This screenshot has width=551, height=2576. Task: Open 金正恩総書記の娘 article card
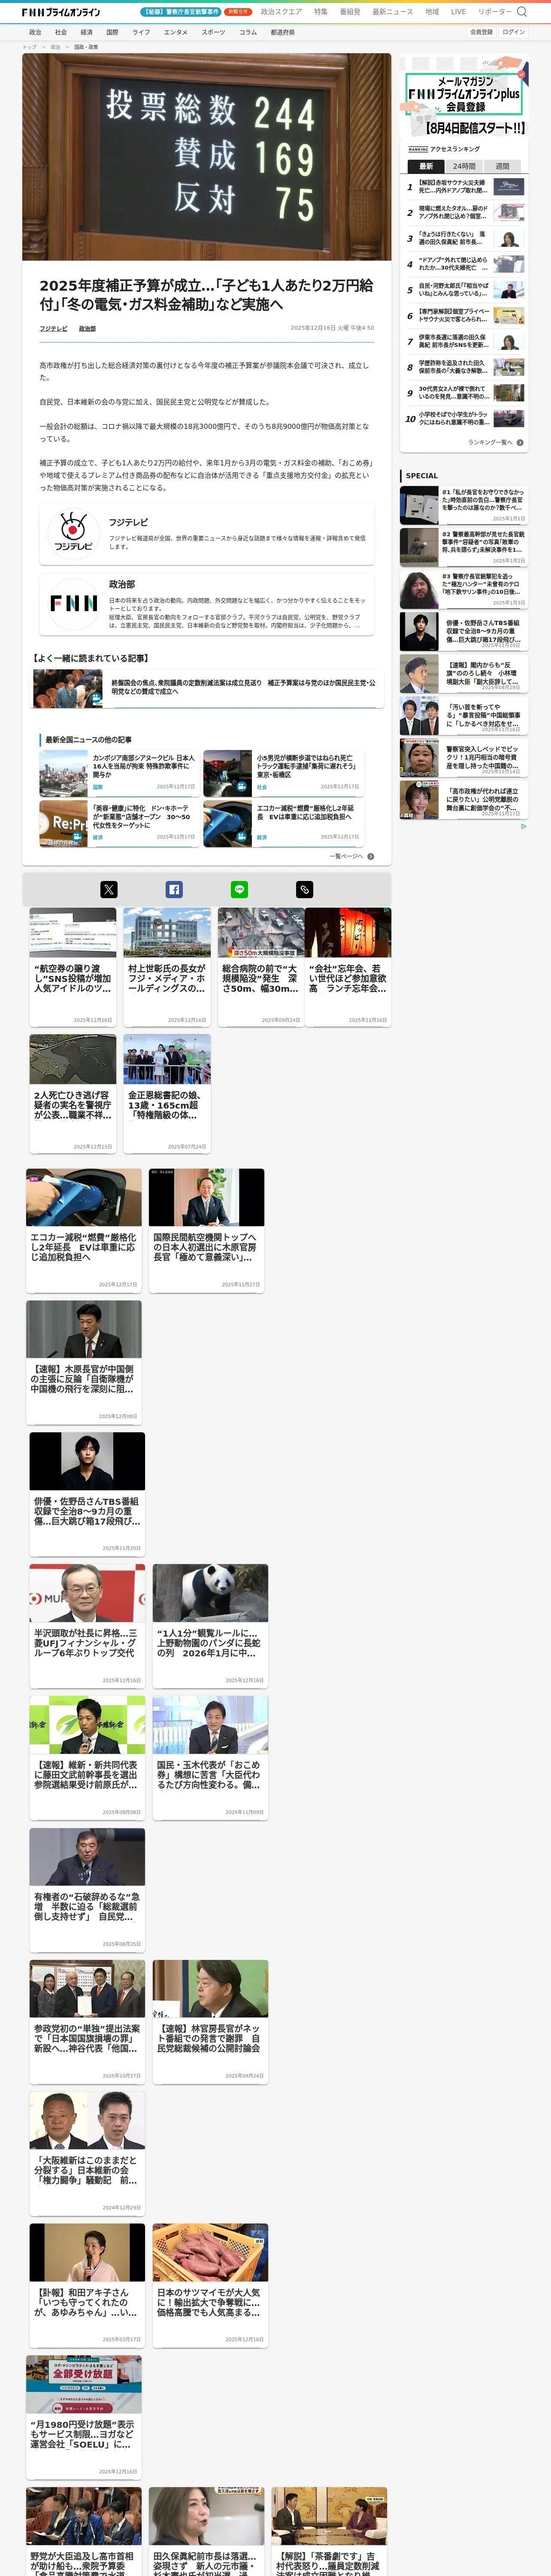167,1093
